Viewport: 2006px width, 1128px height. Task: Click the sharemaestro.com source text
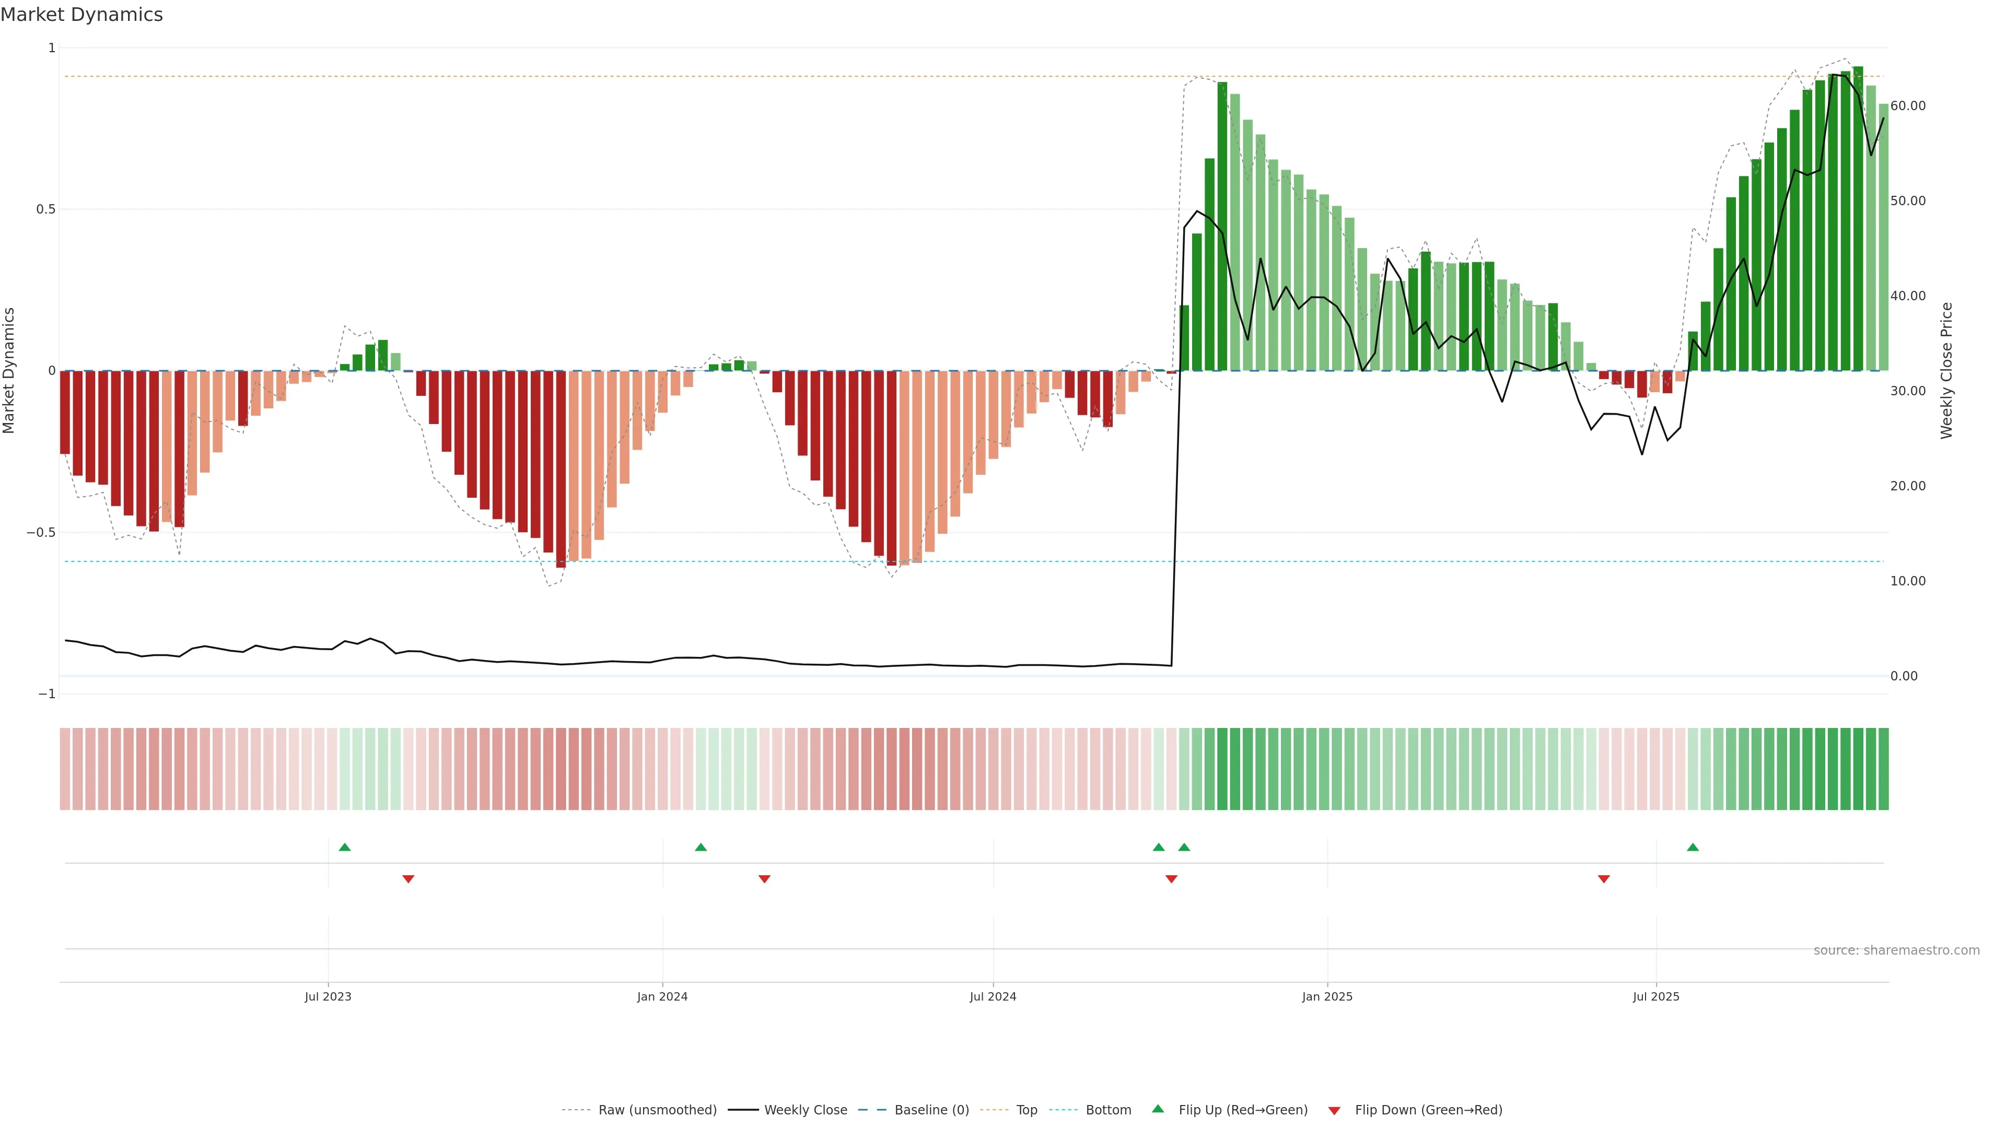tap(1896, 950)
